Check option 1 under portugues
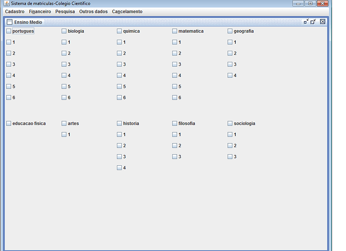This screenshot has height=251, width=346. [11, 42]
